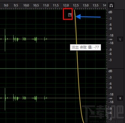Click the fade out handle icon
125x123 pixels.
tap(70, 15)
